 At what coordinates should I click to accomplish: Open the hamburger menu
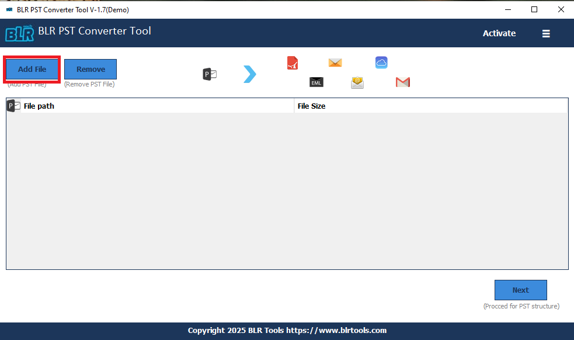pyautogui.click(x=546, y=33)
